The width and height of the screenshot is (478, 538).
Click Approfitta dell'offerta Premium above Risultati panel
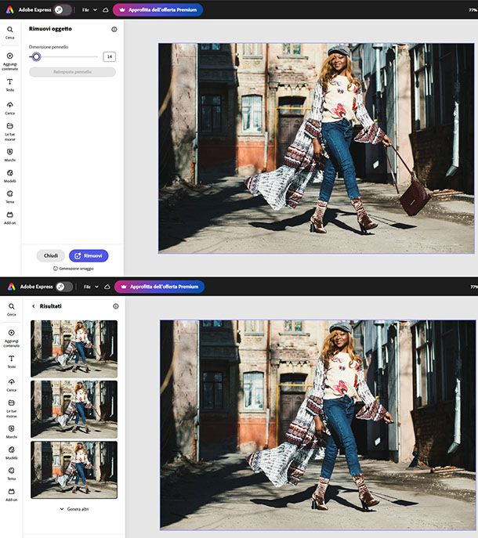pos(159,287)
